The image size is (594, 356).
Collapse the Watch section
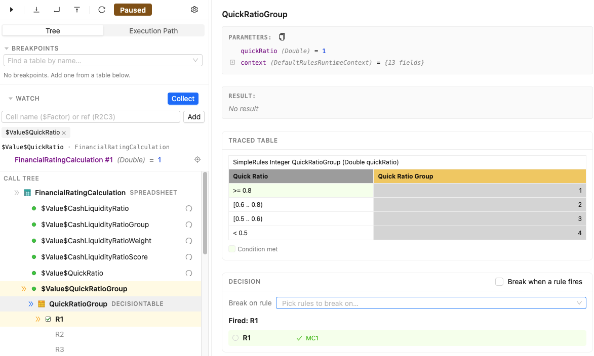[11, 99]
